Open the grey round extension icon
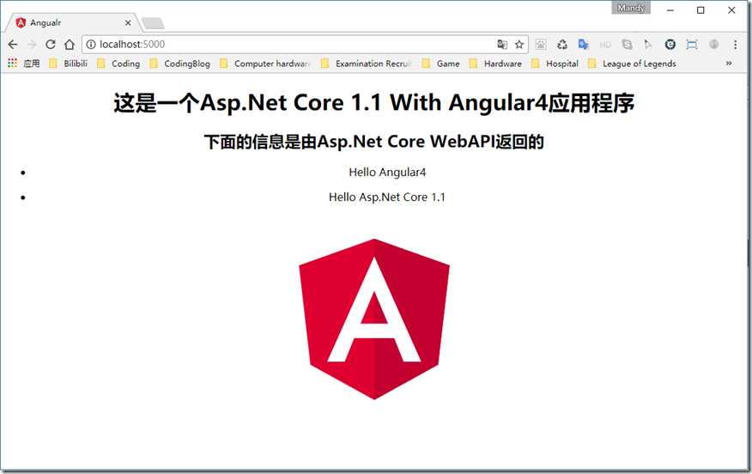 pyautogui.click(x=713, y=45)
